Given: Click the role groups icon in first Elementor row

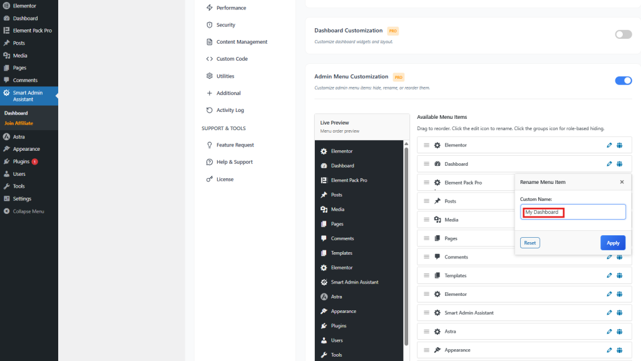Looking at the screenshot, I should 619,145.
